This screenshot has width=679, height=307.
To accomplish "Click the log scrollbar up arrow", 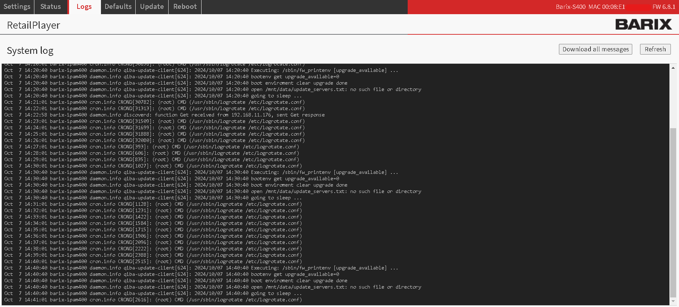I will pyautogui.click(x=673, y=68).
